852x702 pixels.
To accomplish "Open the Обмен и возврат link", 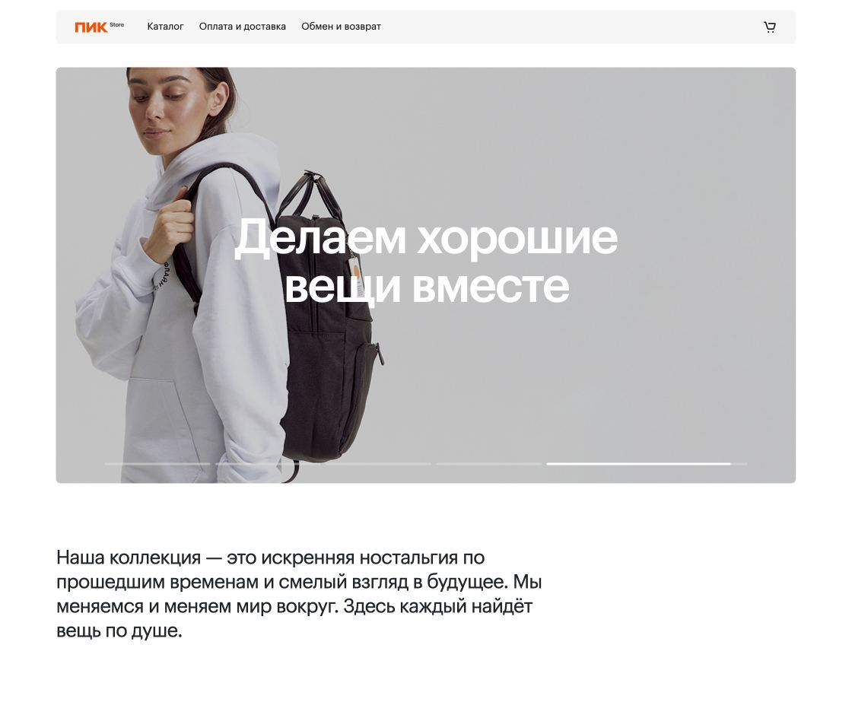I will pos(342,26).
